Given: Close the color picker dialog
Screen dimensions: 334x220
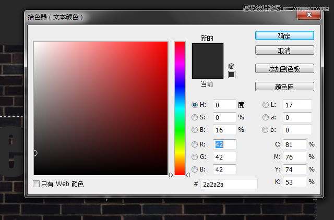Looking at the screenshot, I should click(308, 15).
